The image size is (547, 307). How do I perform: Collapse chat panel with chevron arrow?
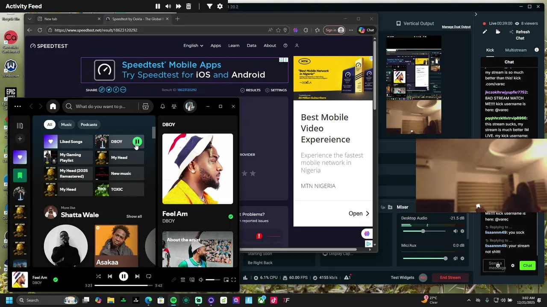[476, 14]
